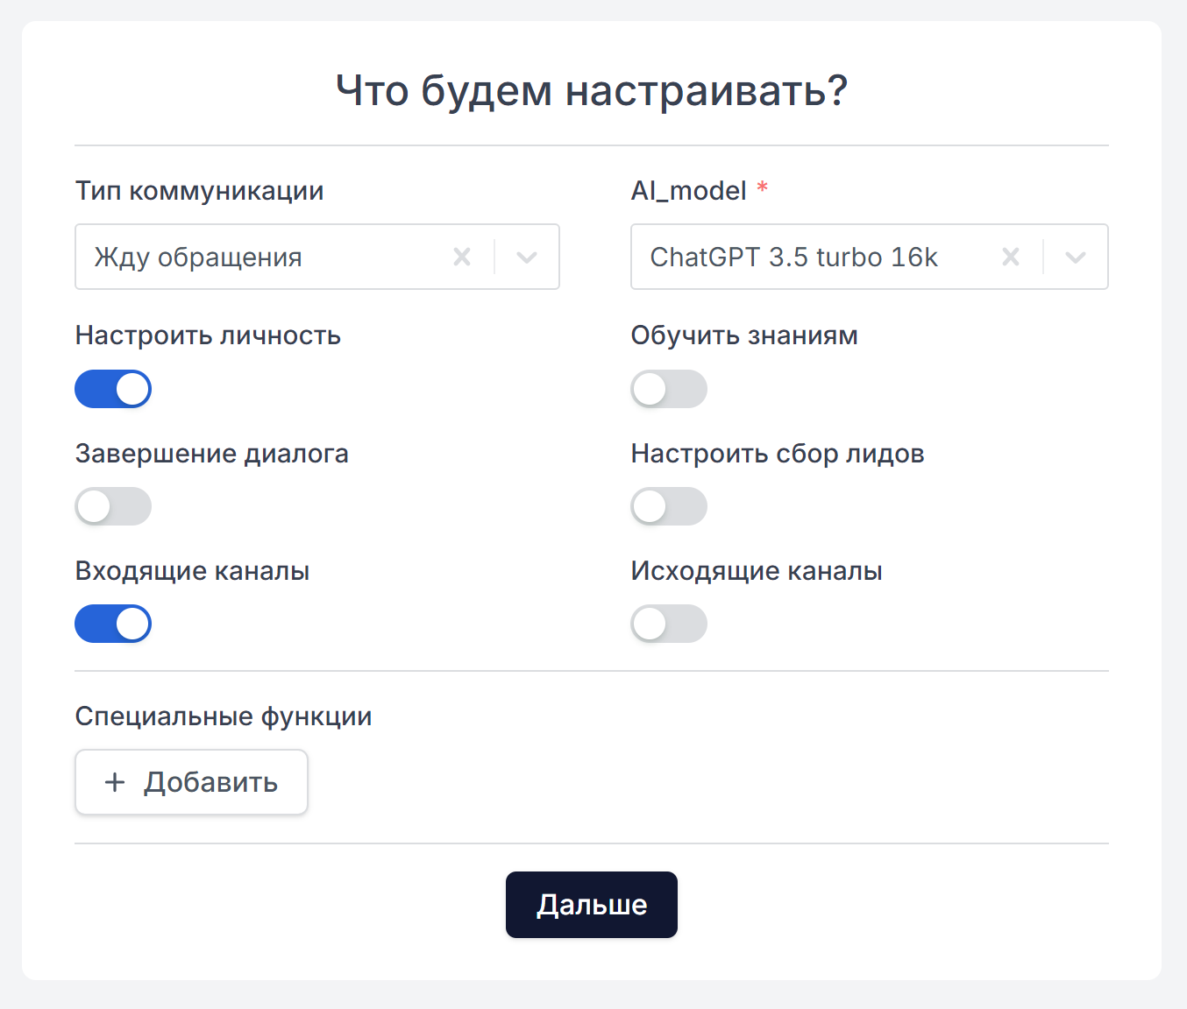
Task: Disable the Настроить личность toggle
Action: point(113,389)
